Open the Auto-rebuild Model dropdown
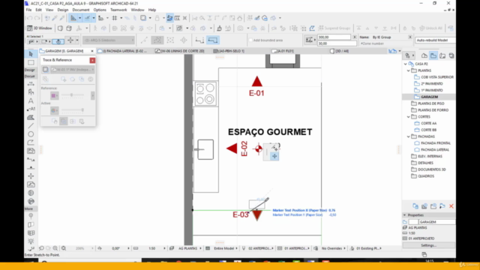The width and height of the screenshot is (480, 270). (x=435, y=40)
